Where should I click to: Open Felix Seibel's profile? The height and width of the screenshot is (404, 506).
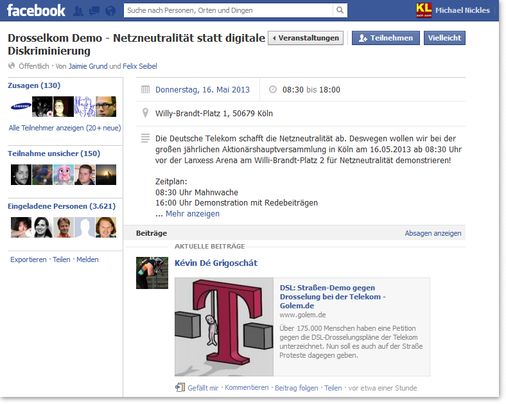click(140, 66)
